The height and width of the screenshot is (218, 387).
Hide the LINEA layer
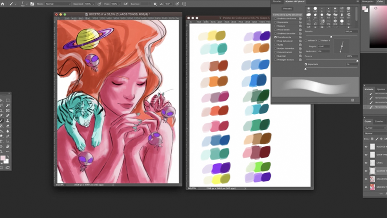coord(366,163)
